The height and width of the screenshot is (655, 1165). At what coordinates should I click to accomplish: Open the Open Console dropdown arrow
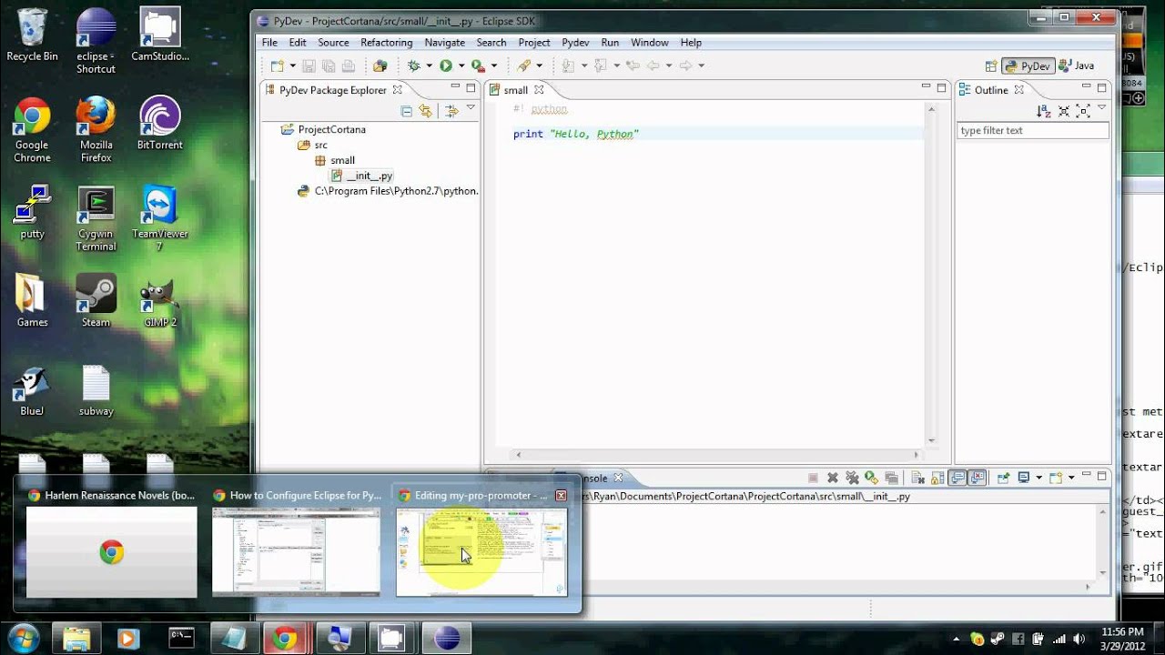pos(1071,478)
